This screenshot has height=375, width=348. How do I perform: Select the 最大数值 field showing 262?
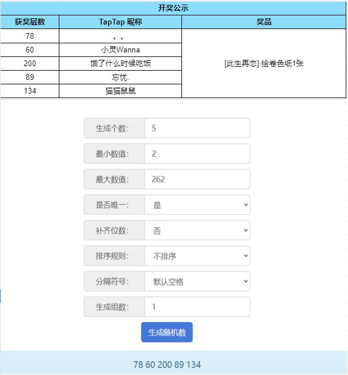click(197, 179)
